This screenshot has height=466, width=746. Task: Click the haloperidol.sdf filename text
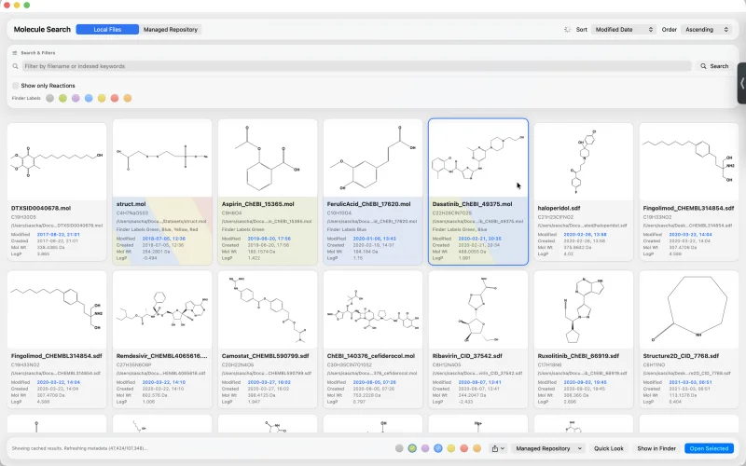coord(559,208)
